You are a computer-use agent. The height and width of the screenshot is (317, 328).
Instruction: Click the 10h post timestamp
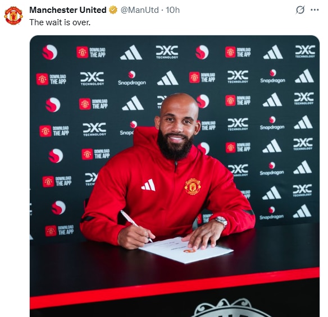tap(172, 10)
